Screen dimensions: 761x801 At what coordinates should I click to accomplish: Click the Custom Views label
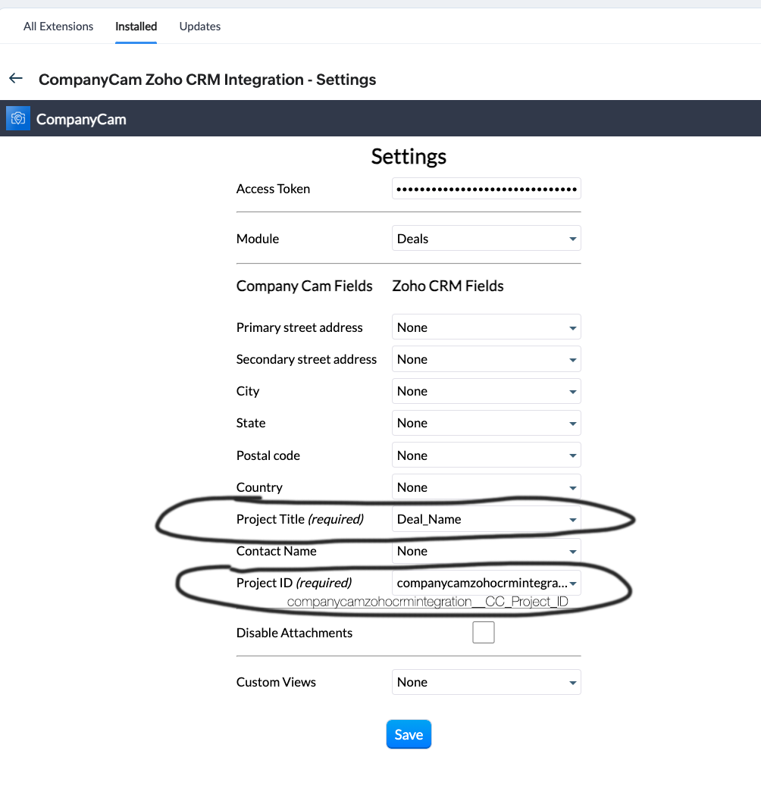(x=276, y=682)
